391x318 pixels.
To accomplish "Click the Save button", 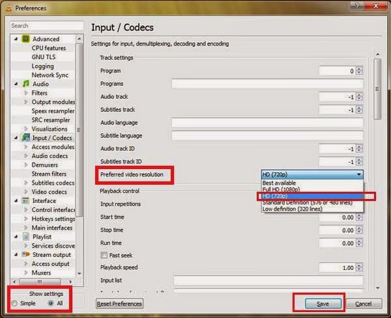I will coord(323,304).
